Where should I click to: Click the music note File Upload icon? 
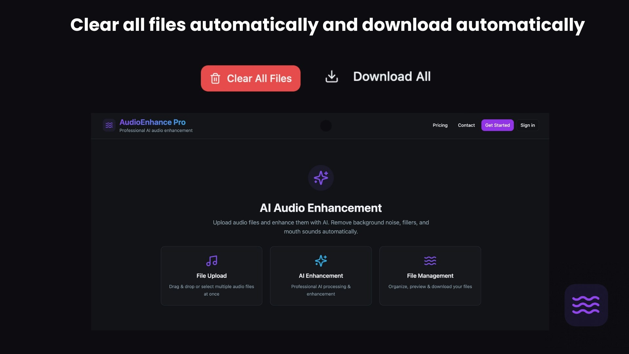click(212, 261)
